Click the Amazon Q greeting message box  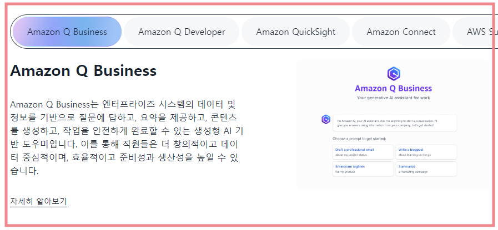(x=395, y=123)
